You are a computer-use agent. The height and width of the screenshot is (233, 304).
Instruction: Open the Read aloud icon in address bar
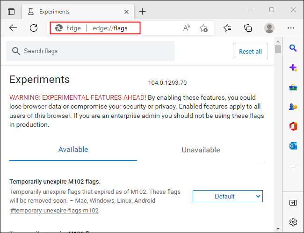(187, 28)
